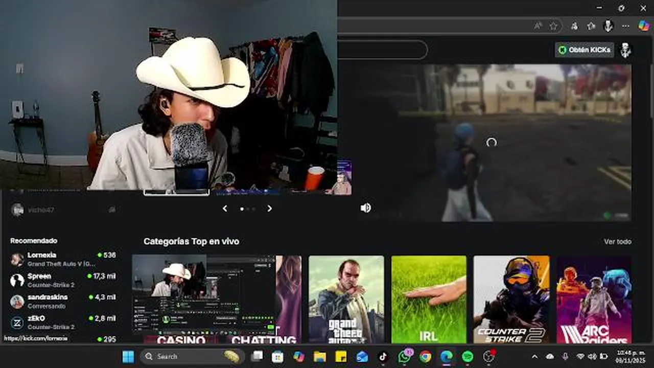
Task: Open Counter Strike 2 category card
Action: 511,300
